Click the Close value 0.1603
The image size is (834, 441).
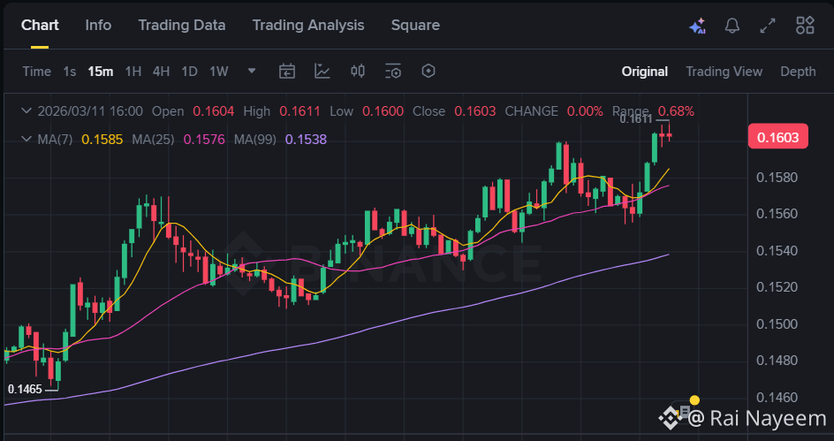(x=475, y=111)
